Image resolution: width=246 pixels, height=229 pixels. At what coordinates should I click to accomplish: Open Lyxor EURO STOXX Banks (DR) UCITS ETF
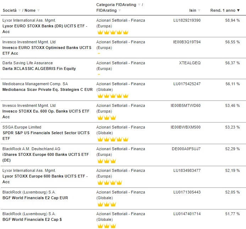click(45, 29)
